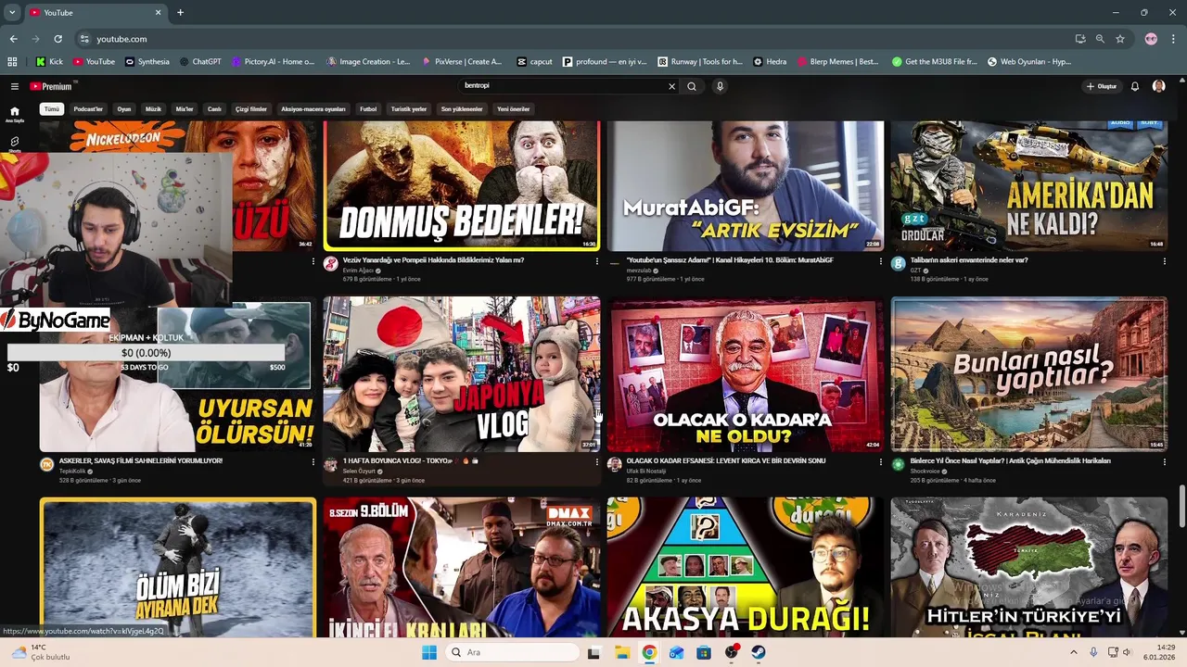Click the address bar showing youtube.com
The width and height of the screenshot is (1187, 667).
(x=575, y=39)
